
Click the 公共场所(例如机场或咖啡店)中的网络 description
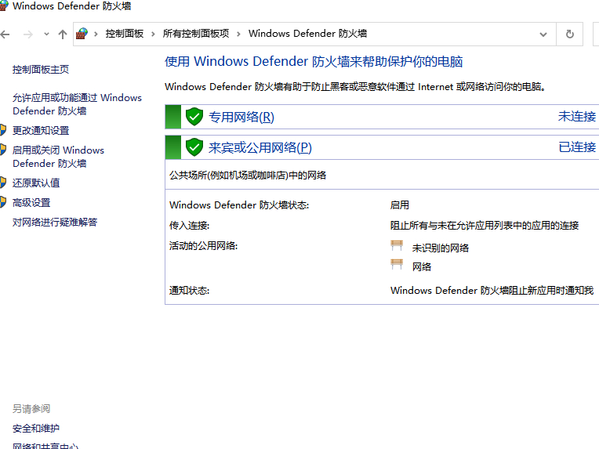click(248, 176)
